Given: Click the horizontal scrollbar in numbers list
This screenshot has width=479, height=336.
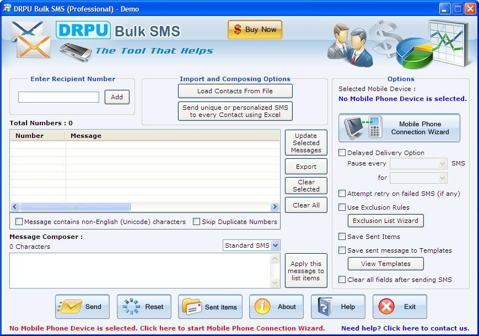Looking at the screenshot, I should 75,207.
